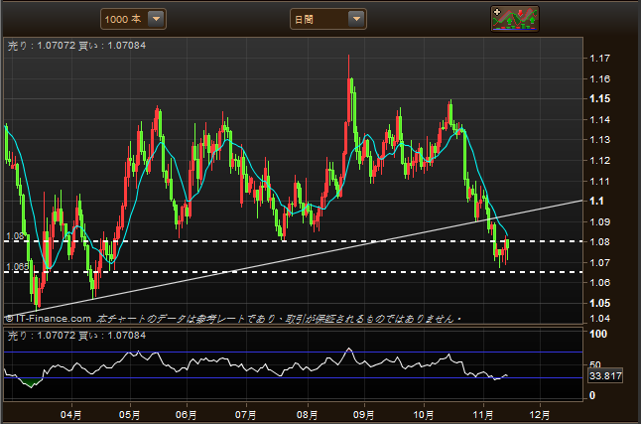Click the 1.05 price axis label
Screen dimensions: 641x424
599,303
